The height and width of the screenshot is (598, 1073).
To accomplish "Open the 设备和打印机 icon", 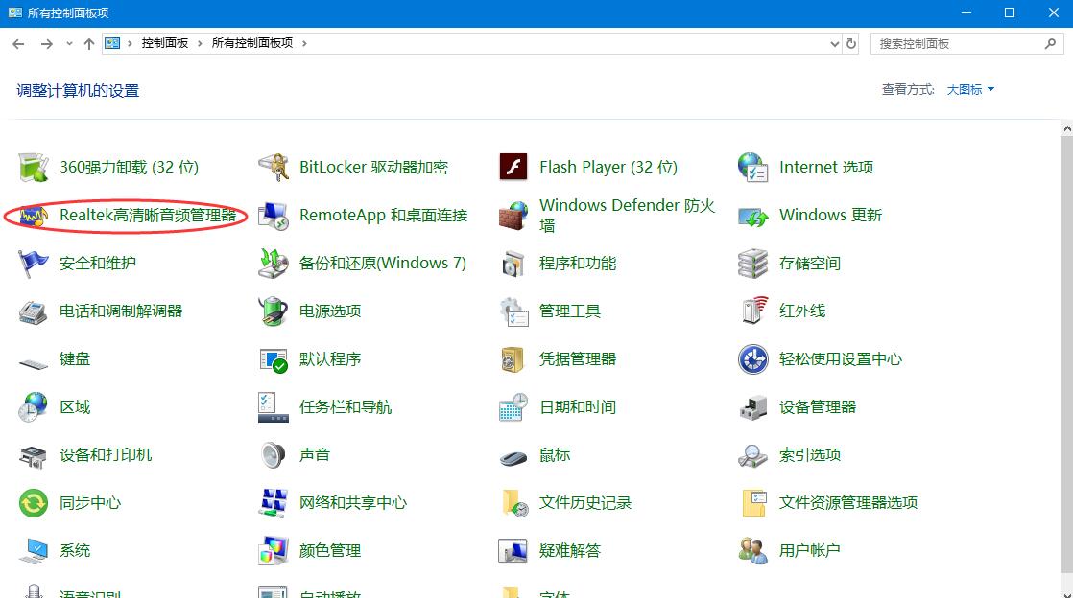I will click(x=33, y=456).
